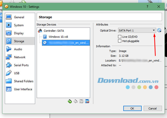Open the System settings category

point(20,25)
